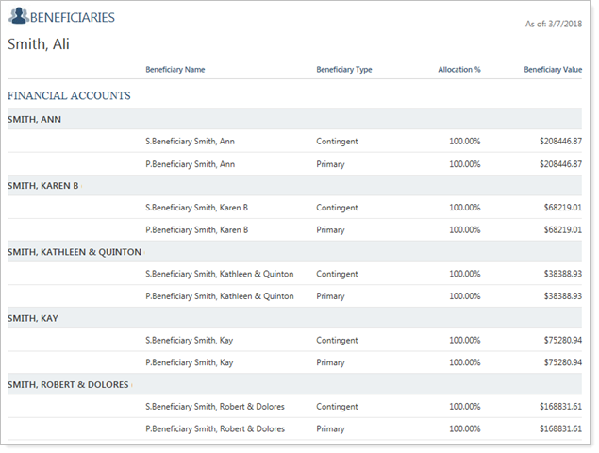Screen dimensions: 599x453
Task: Click P.Beneficiary Smith, Robert & Dolores entry
Action: pos(214,428)
